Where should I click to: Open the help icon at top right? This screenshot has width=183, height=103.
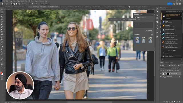coord(177,4)
